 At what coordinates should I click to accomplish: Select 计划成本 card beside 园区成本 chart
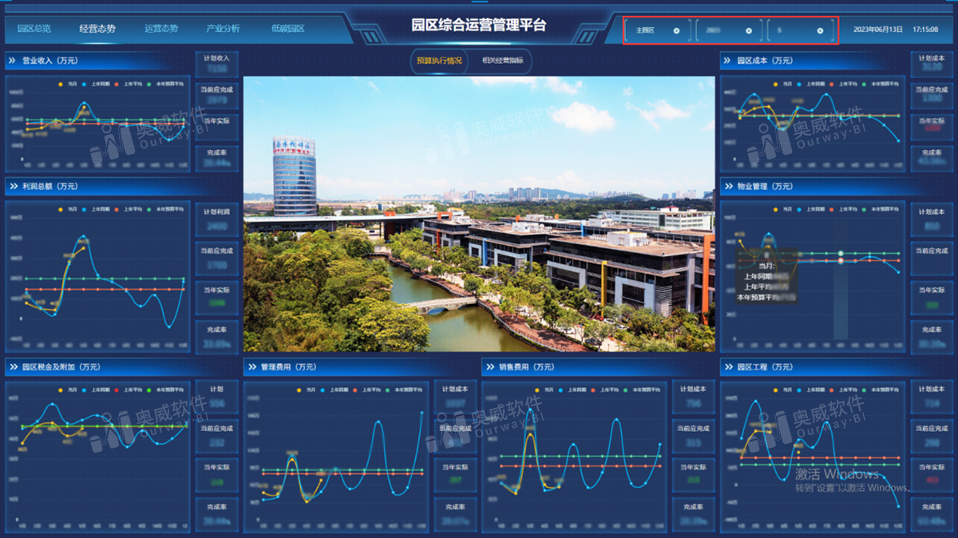coord(932,64)
